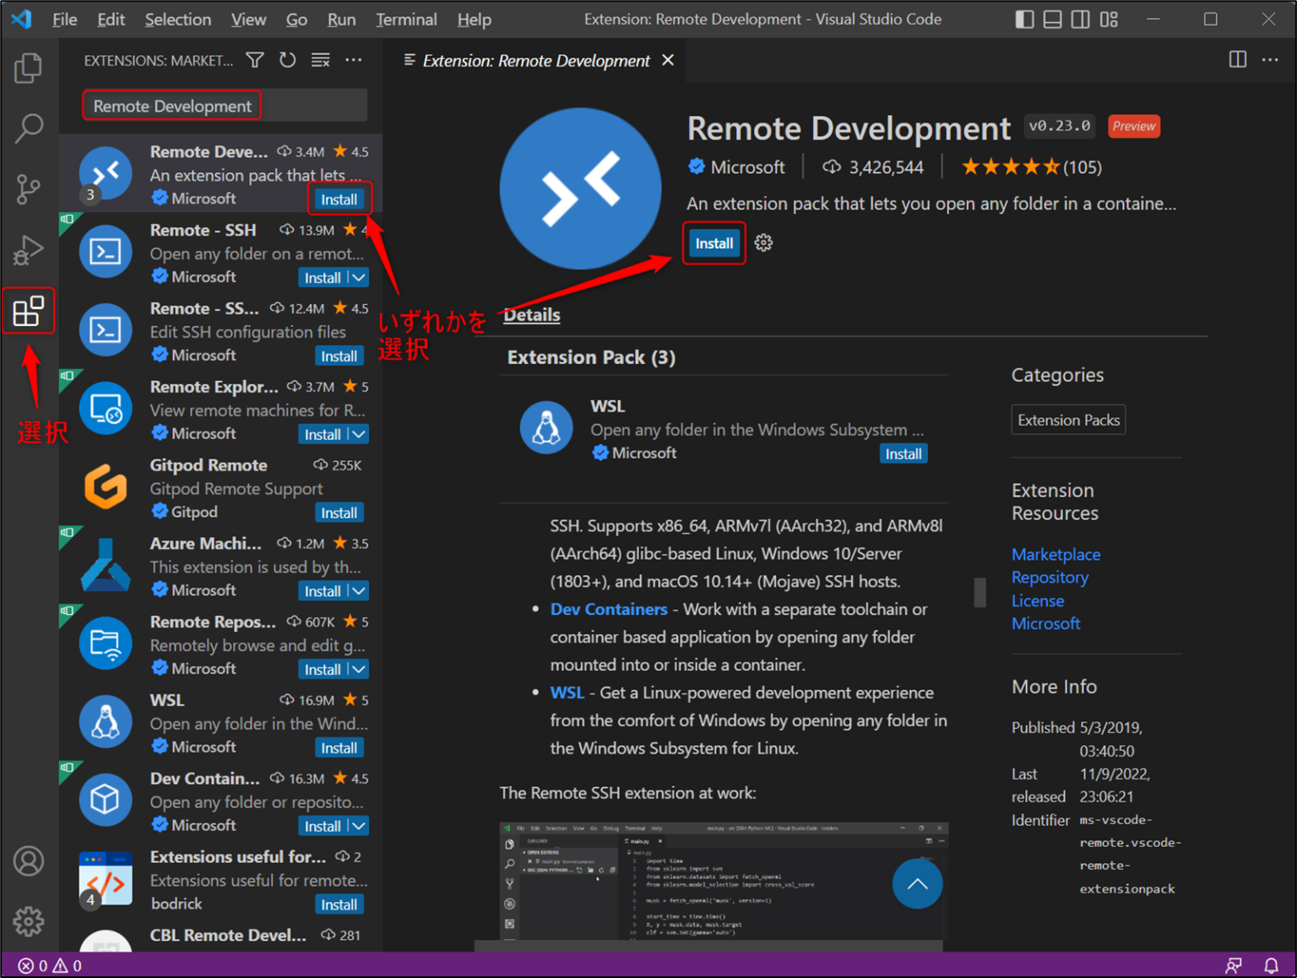Open the Search view
The width and height of the screenshot is (1297, 978).
tap(29, 128)
